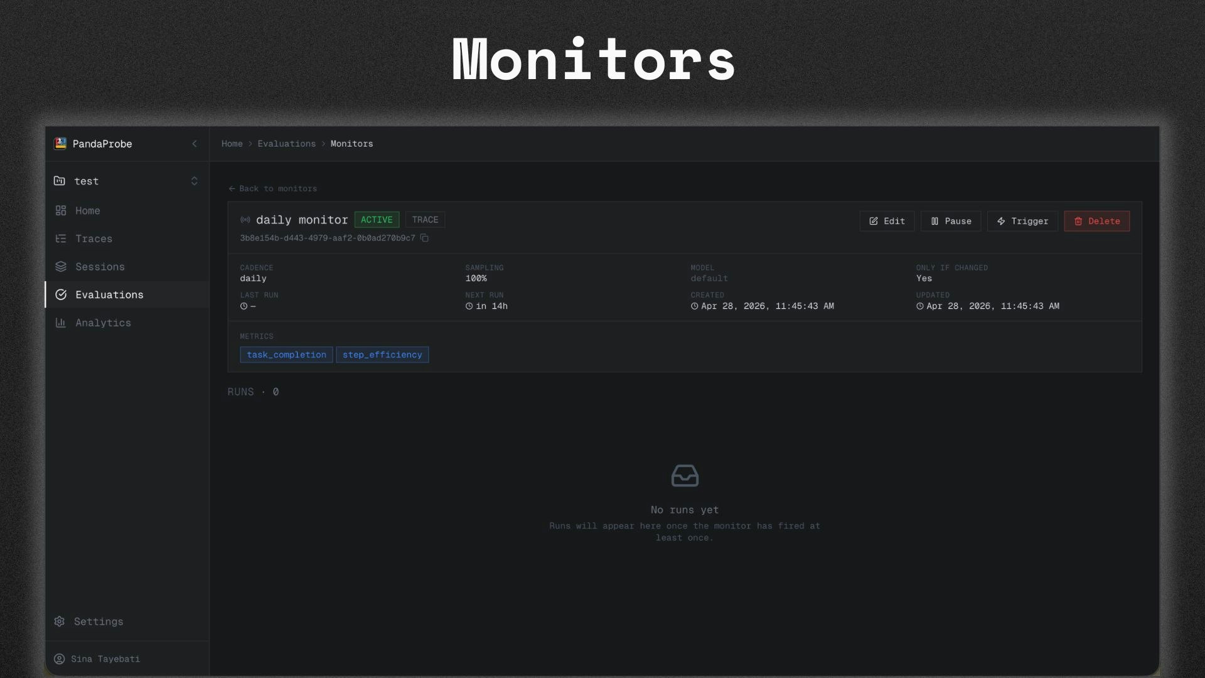
Task: Click the clock icon under LAST RUN
Action: point(244,306)
